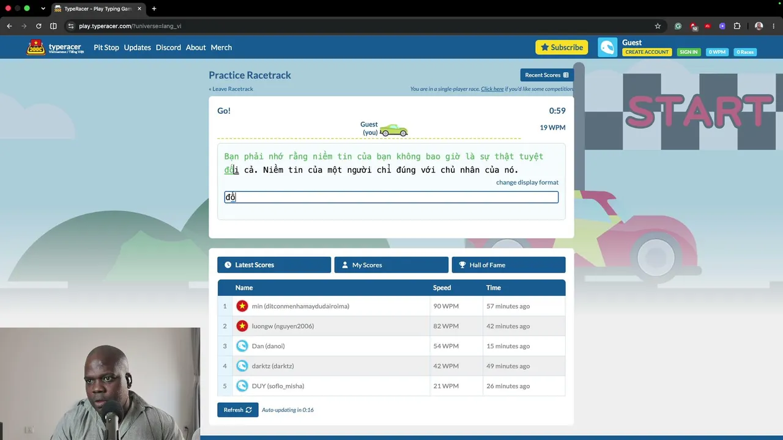The width and height of the screenshot is (783, 440).
Task: Click the 0 WPM badge
Action: pyautogui.click(x=717, y=52)
